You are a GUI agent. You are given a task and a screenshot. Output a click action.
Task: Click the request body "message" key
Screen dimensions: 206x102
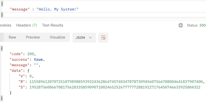click(x=20, y=9)
